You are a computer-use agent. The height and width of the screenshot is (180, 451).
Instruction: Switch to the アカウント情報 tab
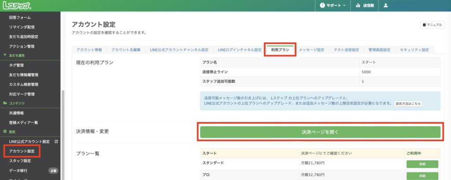point(89,50)
